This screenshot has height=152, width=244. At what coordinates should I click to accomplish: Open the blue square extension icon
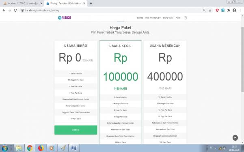coord(223,11)
